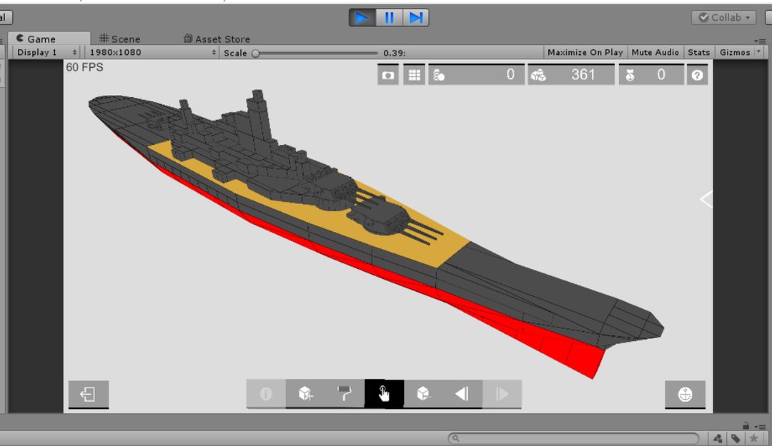Open the Asset Store tab
Screen dimensions: 772x446
coord(217,39)
